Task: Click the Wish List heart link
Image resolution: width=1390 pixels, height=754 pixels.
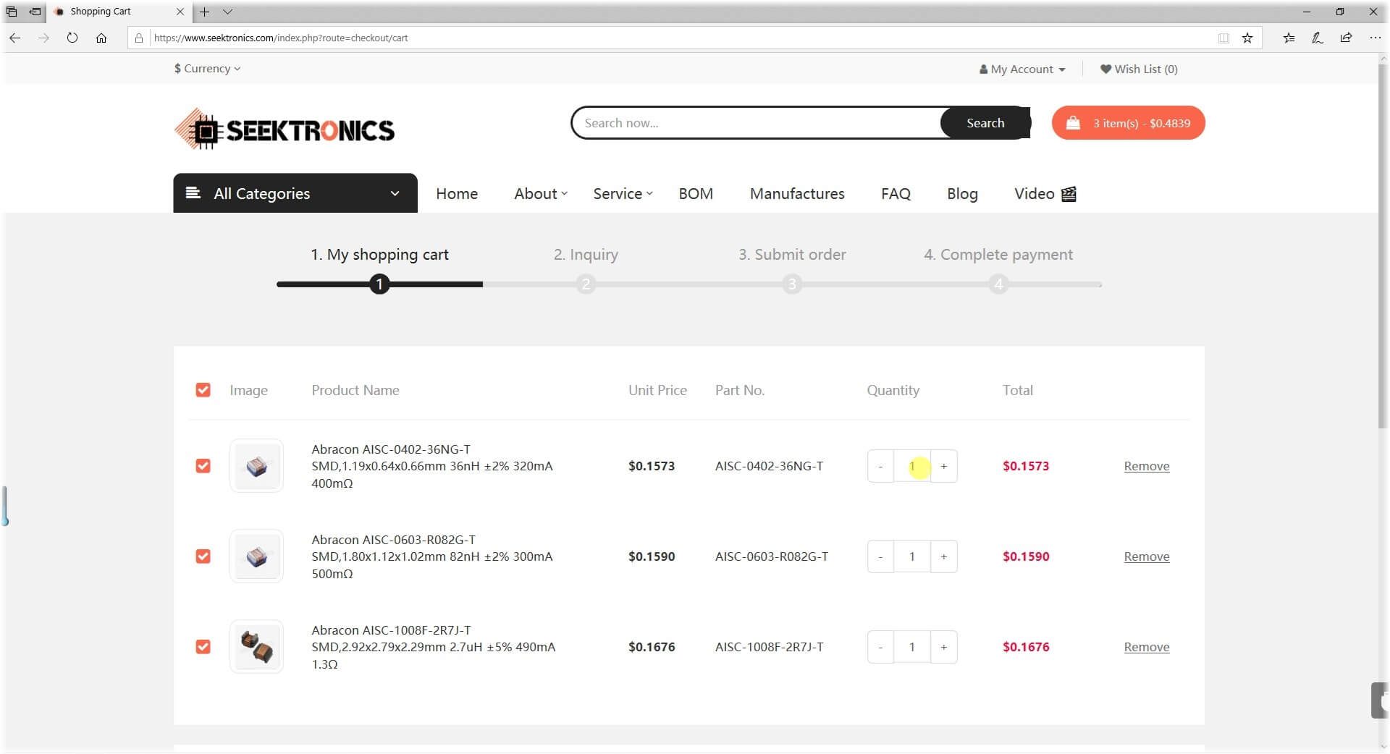Action: [x=1139, y=69]
